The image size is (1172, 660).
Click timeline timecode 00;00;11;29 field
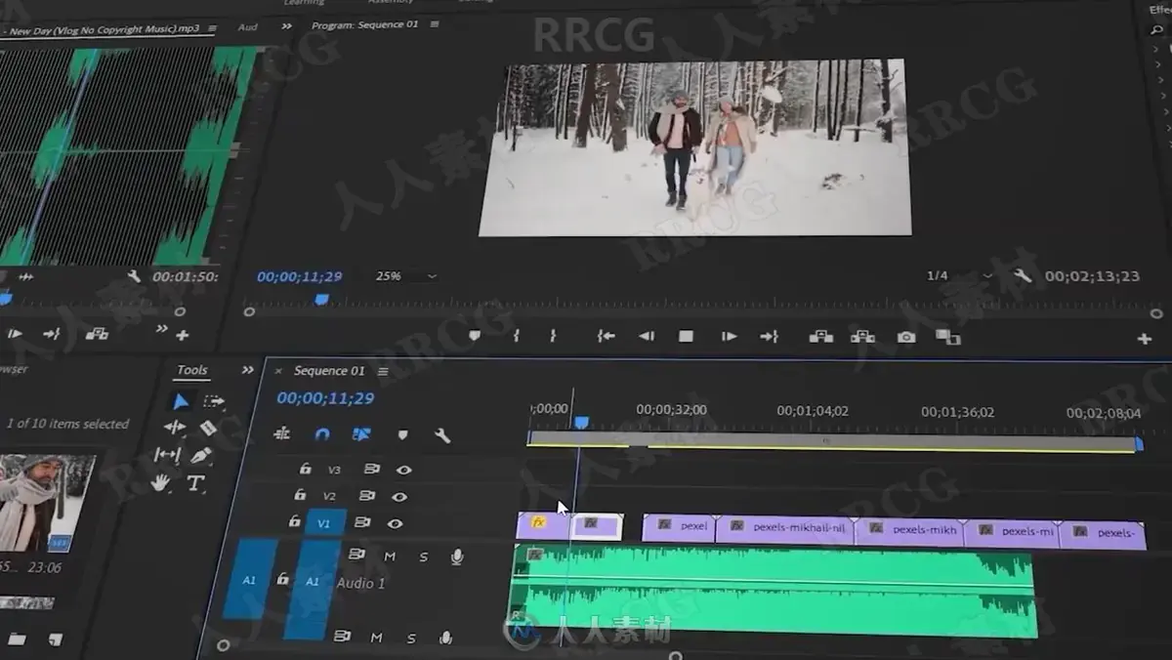[x=325, y=398]
